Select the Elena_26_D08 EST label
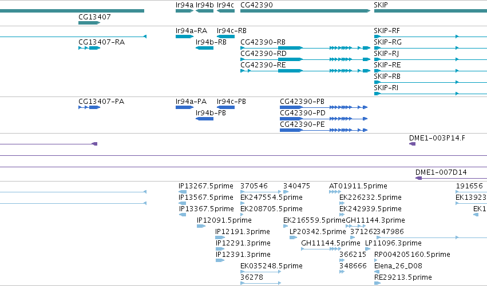Screen dimensions: 487x286 click(398, 267)
